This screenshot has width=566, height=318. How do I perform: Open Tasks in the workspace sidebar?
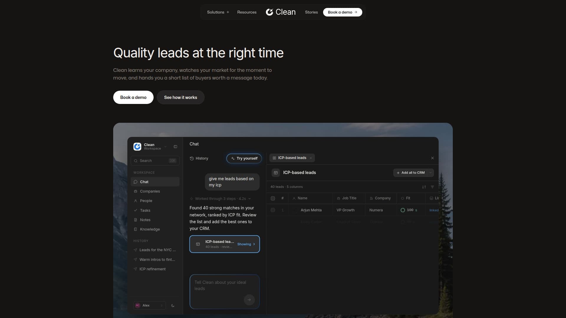coord(155,211)
